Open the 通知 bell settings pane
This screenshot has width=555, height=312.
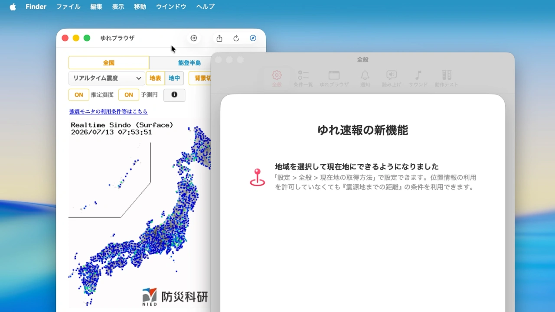coord(365,78)
